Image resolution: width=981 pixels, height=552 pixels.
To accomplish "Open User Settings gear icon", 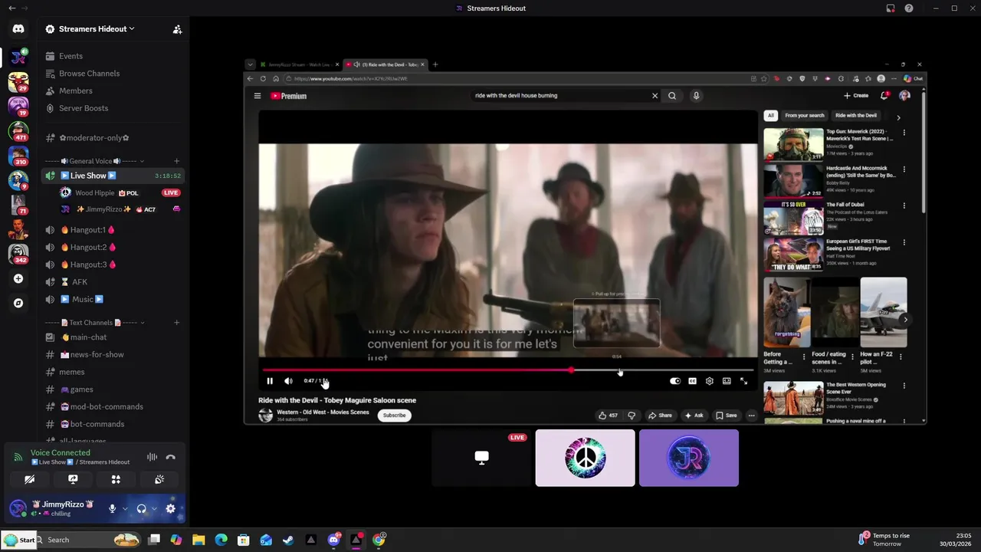I will [x=170, y=508].
